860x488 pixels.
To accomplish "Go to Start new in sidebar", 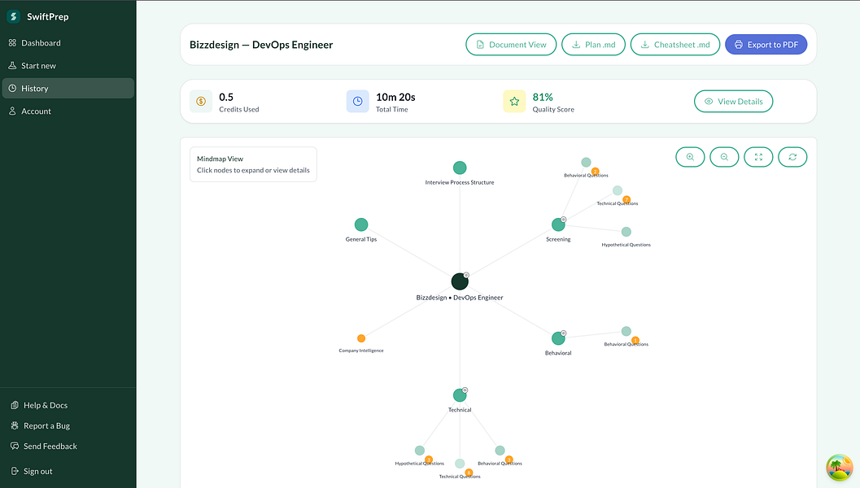I will click(68, 66).
